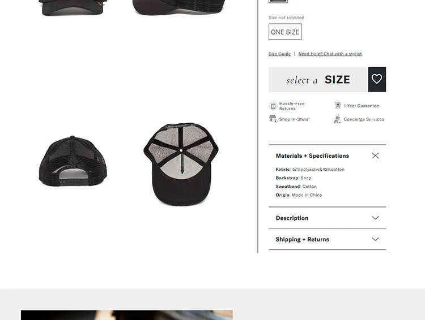This screenshot has width=425, height=320.
Task: Open the Size Guide link
Action: 280,54
